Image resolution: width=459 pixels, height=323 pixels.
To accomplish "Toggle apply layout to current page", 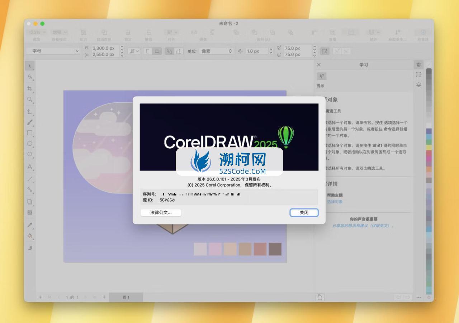I will (x=179, y=51).
